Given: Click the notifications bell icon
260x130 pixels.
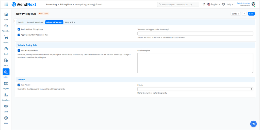Looking at the screenshot, I should click(204, 4).
